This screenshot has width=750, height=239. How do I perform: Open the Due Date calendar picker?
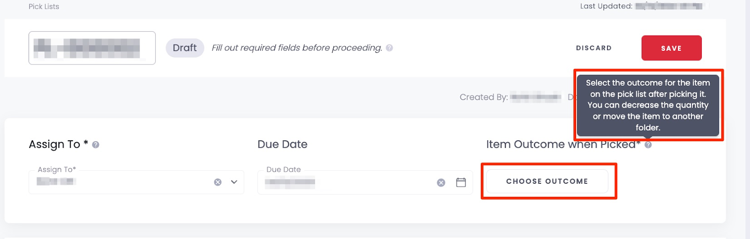click(461, 182)
